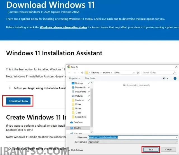Viewport: 179px width, 155px height.
Task: Click the Download Now button
Action: click(x=18, y=101)
